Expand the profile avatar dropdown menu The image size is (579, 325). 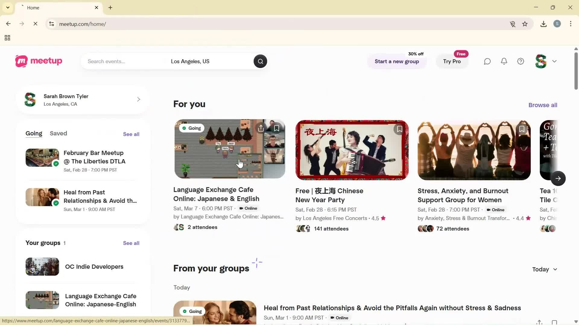click(554, 61)
